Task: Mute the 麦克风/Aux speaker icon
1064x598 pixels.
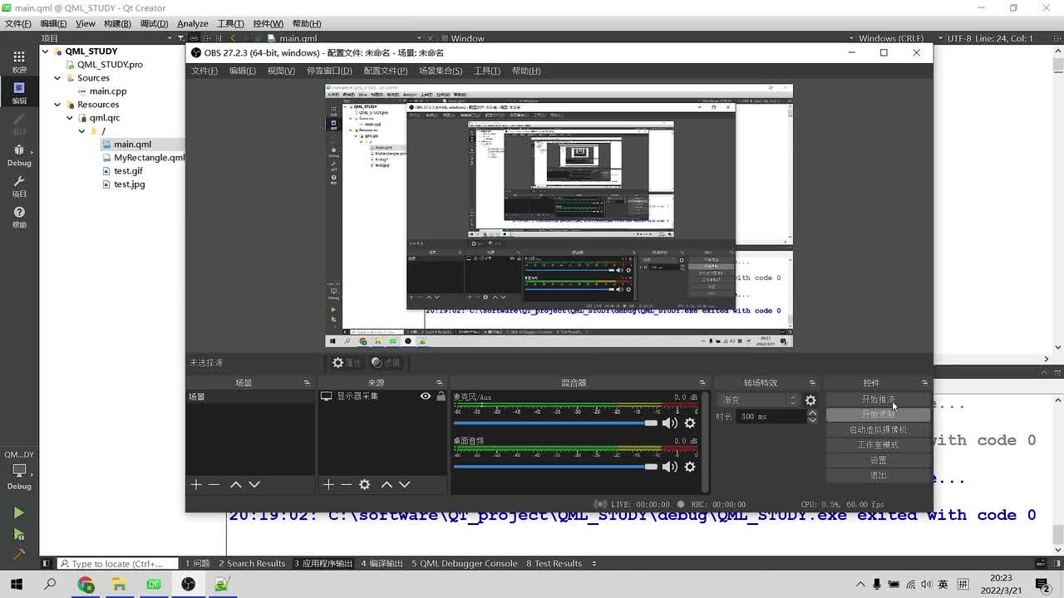Action: point(669,424)
